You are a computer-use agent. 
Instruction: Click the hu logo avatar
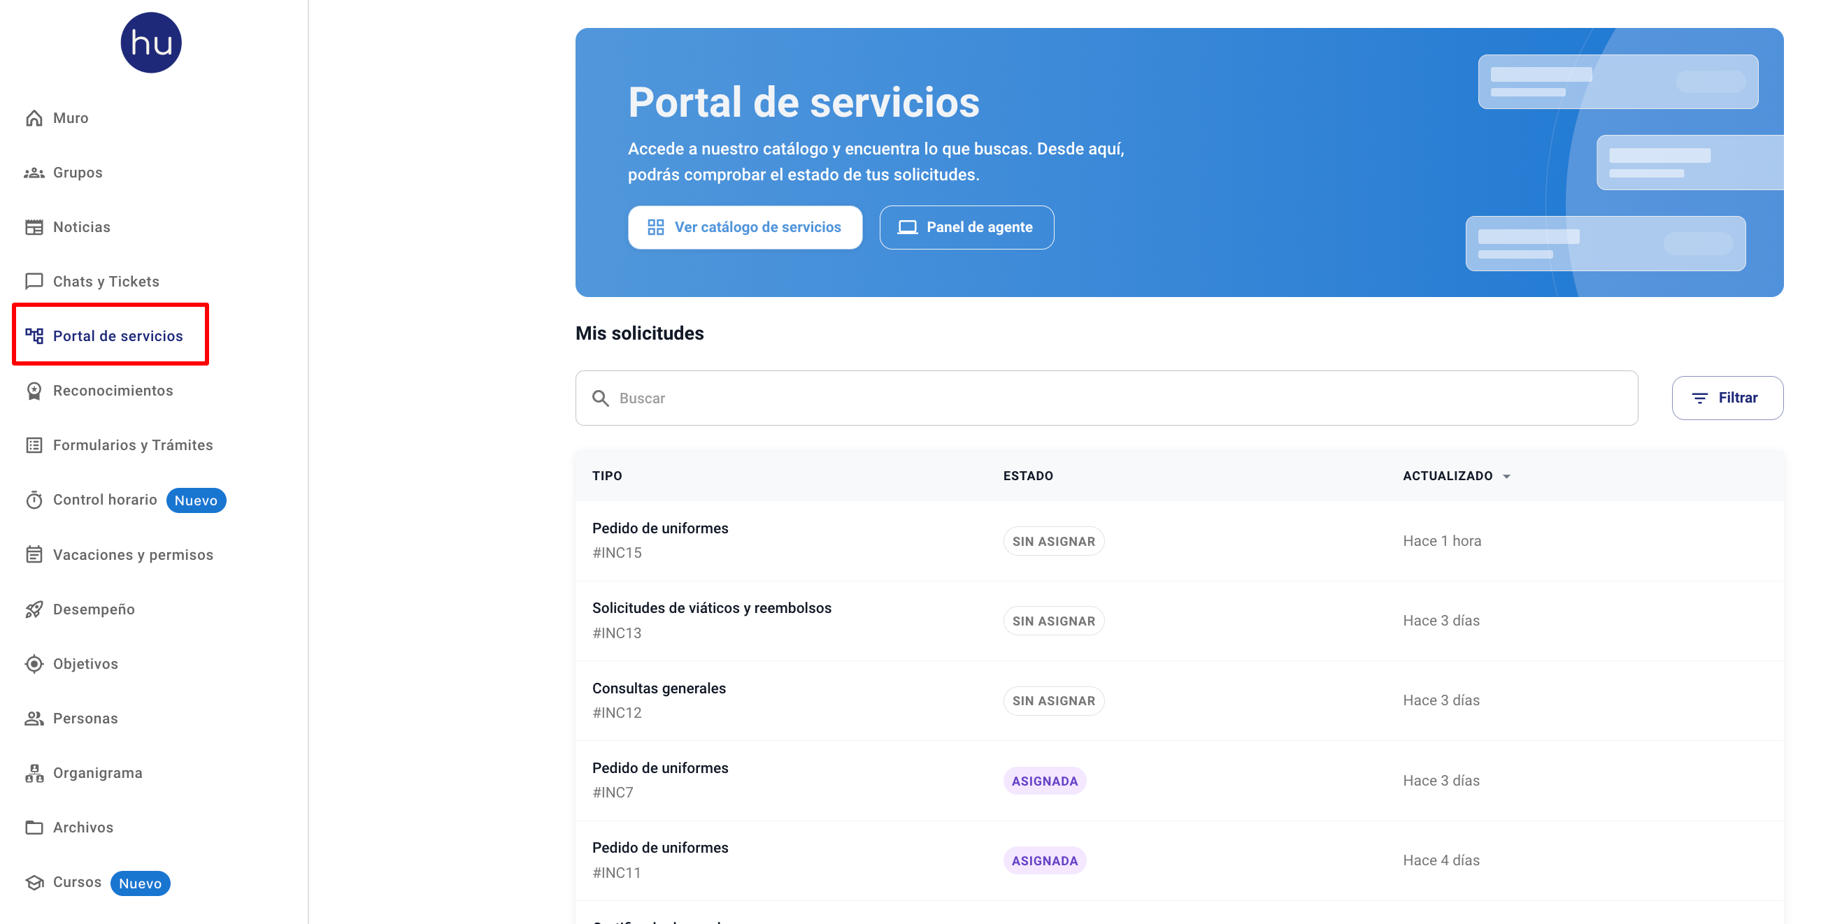click(151, 43)
